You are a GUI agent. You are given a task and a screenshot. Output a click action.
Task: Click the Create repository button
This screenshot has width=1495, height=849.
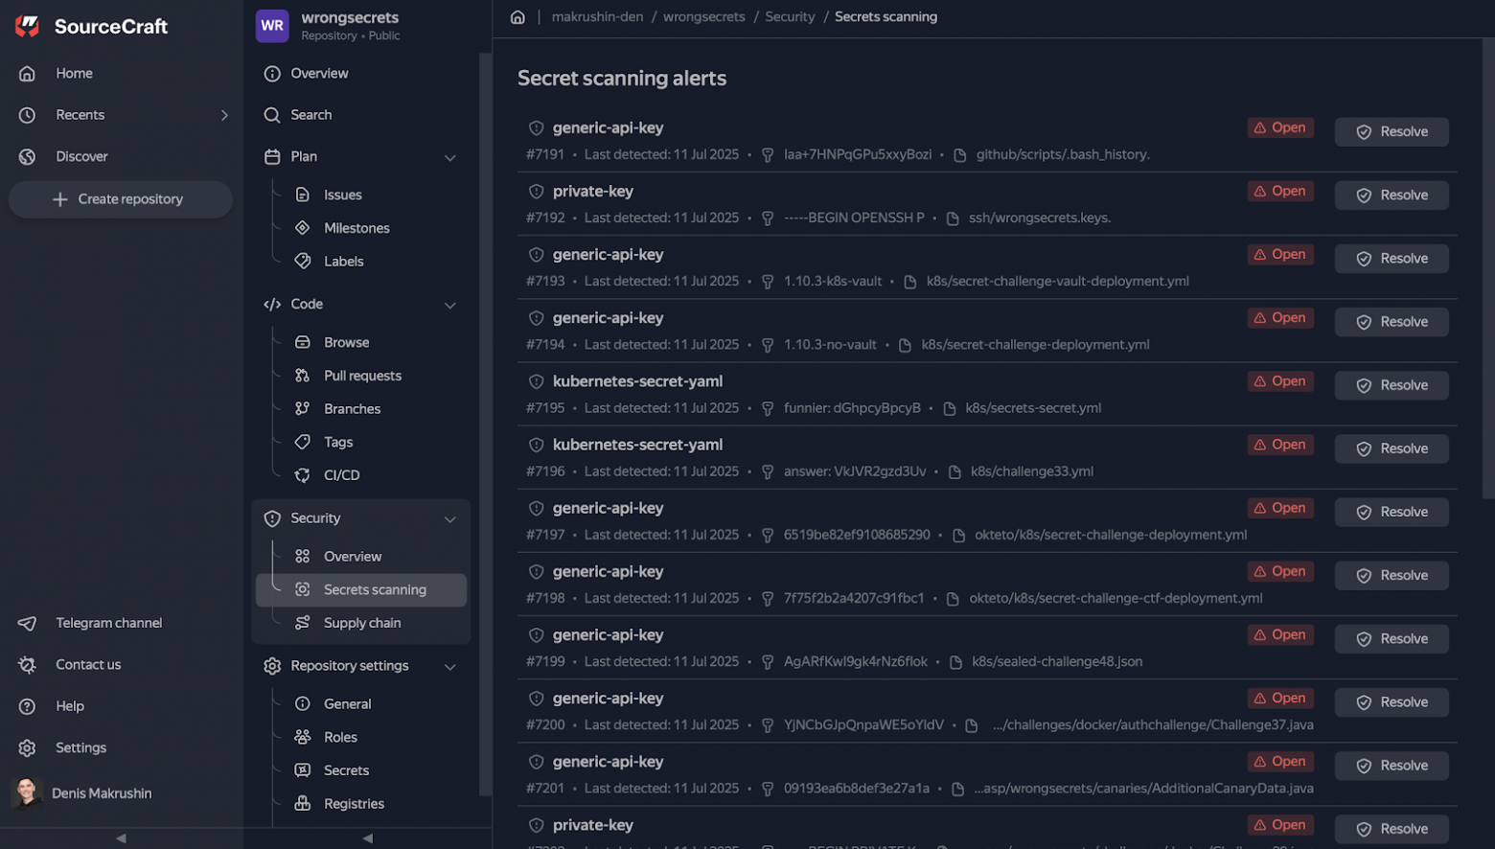(x=120, y=199)
